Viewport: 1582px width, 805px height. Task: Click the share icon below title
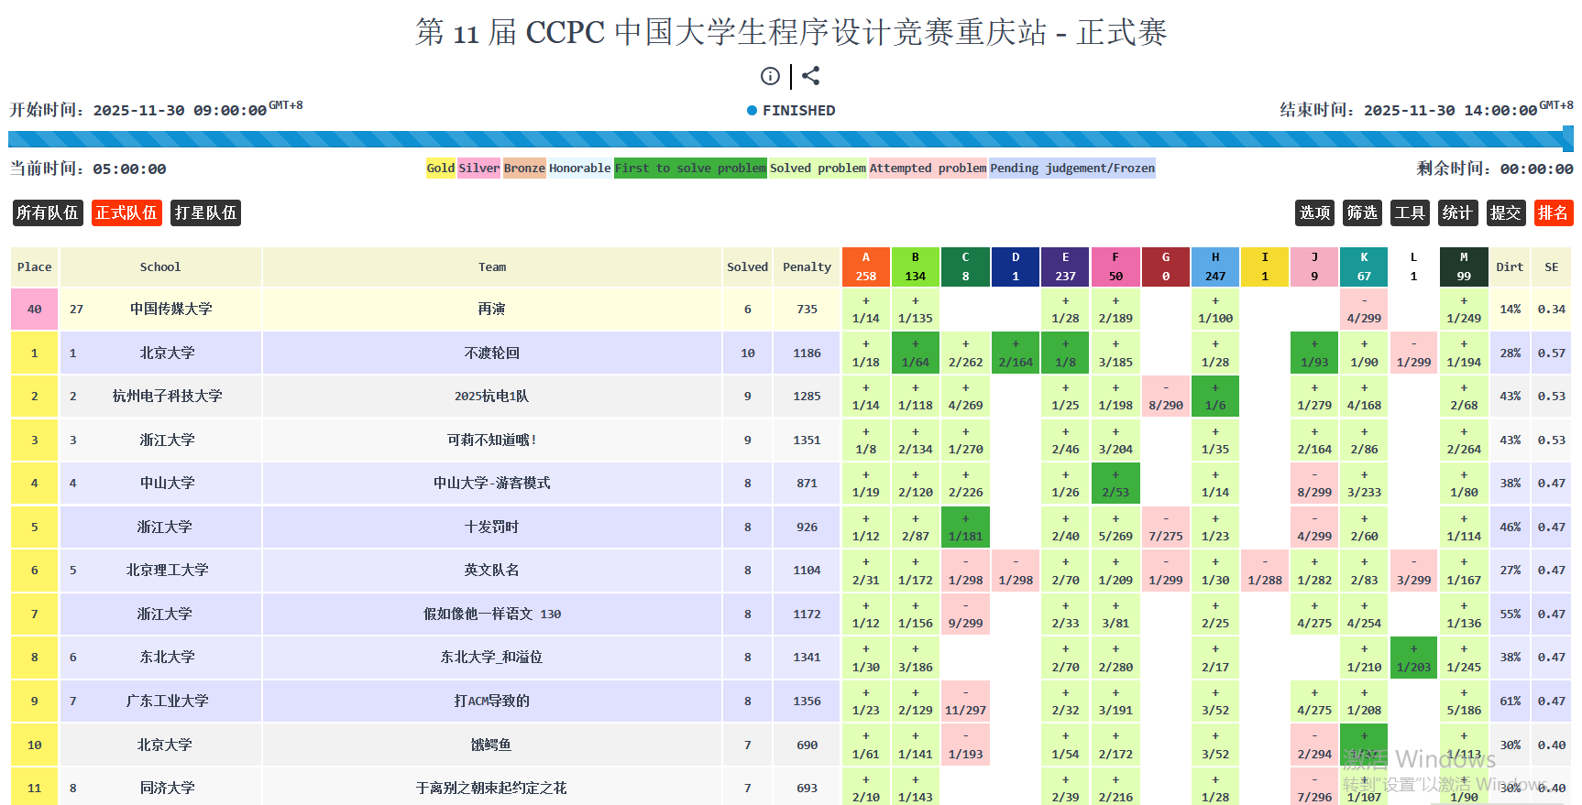(810, 76)
